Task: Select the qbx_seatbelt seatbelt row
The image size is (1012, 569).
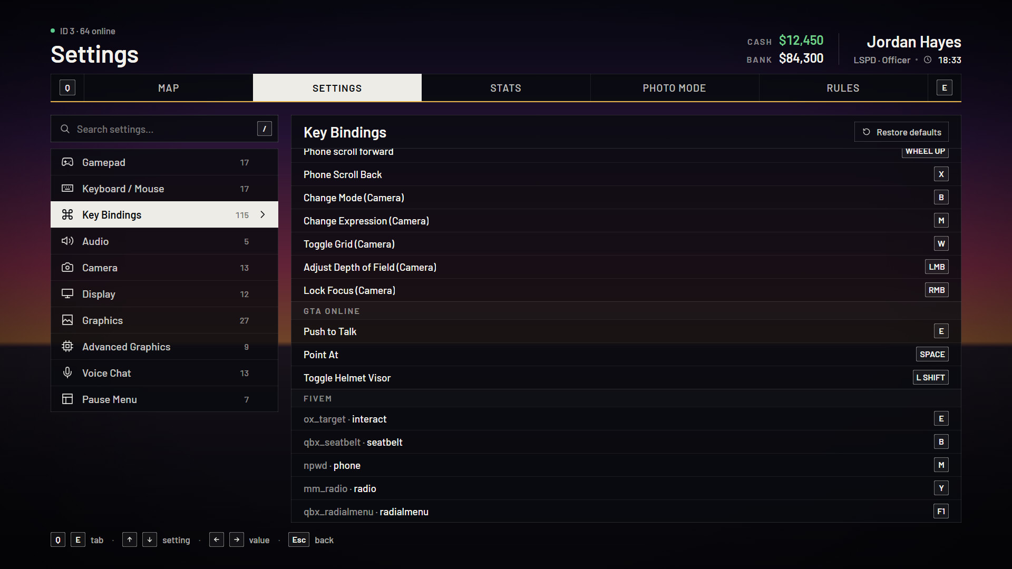Action: click(x=626, y=442)
